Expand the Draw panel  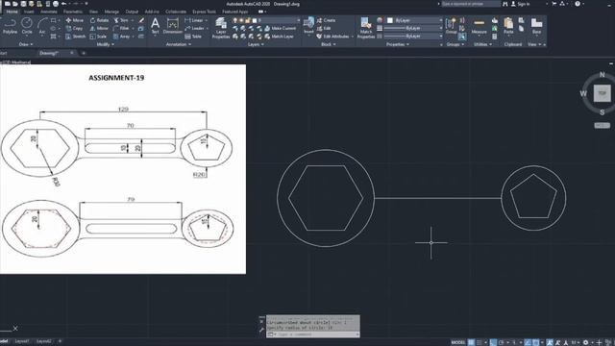[x=26, y=44]
